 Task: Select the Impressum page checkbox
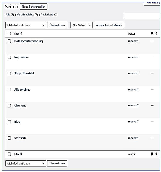point(9,57)
